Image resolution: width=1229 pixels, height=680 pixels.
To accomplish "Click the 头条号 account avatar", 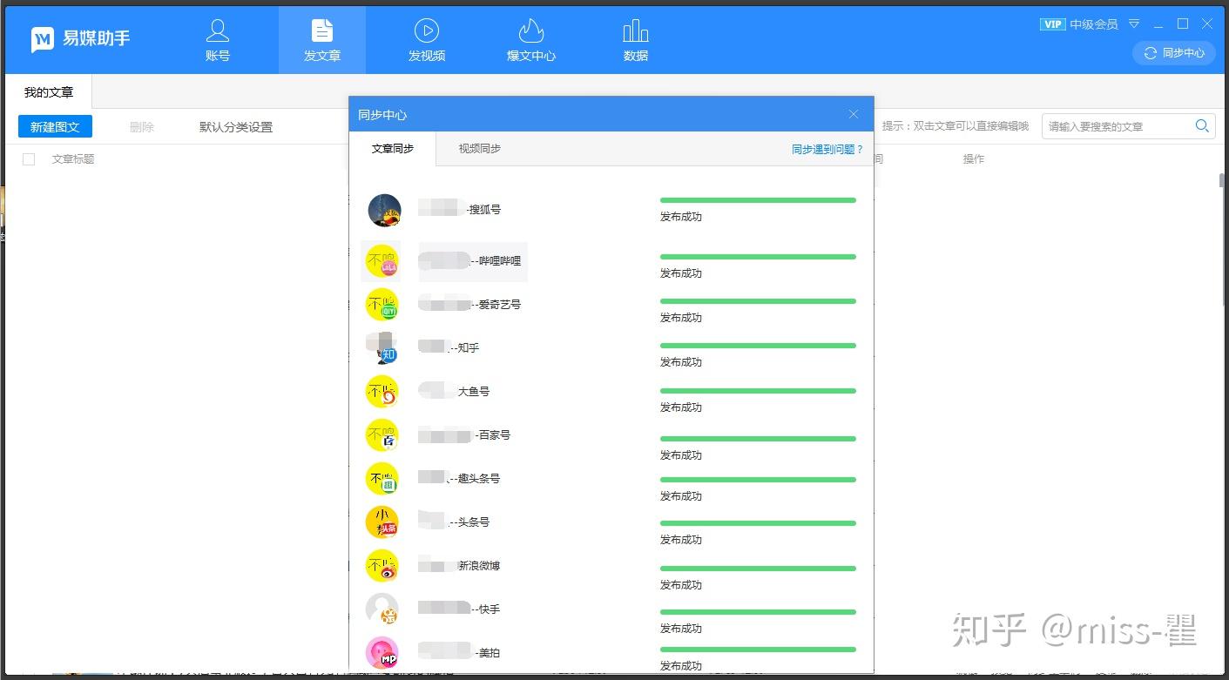I will pyautogui.click(x=382, y=522).
